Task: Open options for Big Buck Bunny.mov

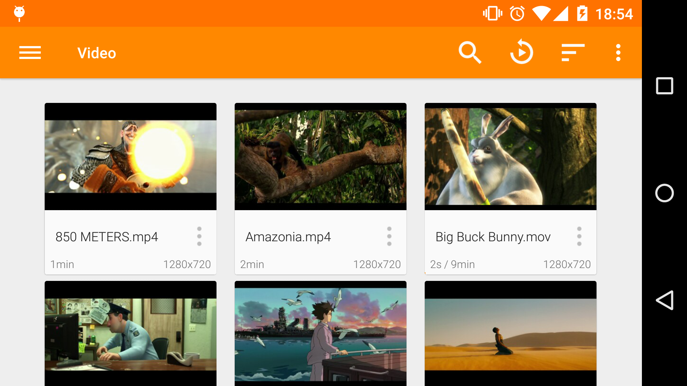Action: click(x=579, y=236)
